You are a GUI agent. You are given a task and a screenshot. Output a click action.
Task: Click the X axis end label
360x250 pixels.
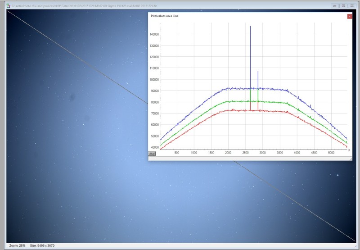[x=349, y=150]
